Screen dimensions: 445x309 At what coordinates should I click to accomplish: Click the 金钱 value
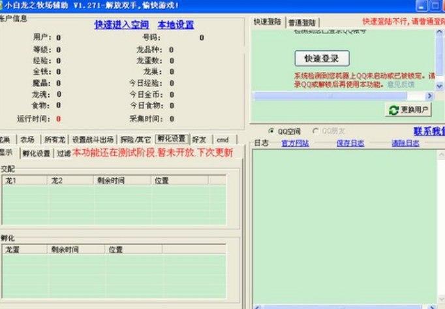pyautogui.click(x=58, y=71)
